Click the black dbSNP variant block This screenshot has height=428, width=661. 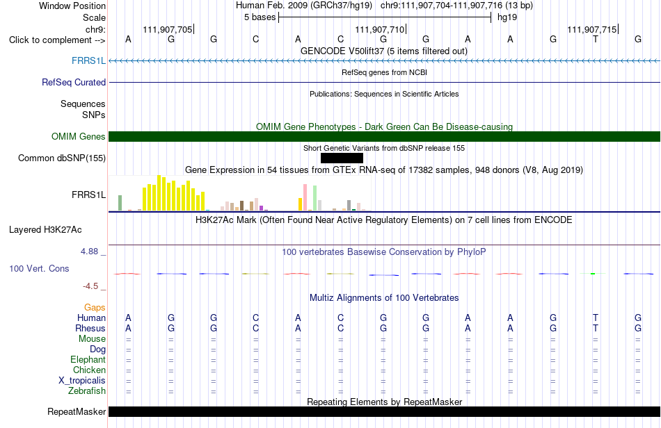(x=342, y=158)
